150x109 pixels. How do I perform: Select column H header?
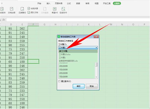pyautogui.click(x=55, y=25)
